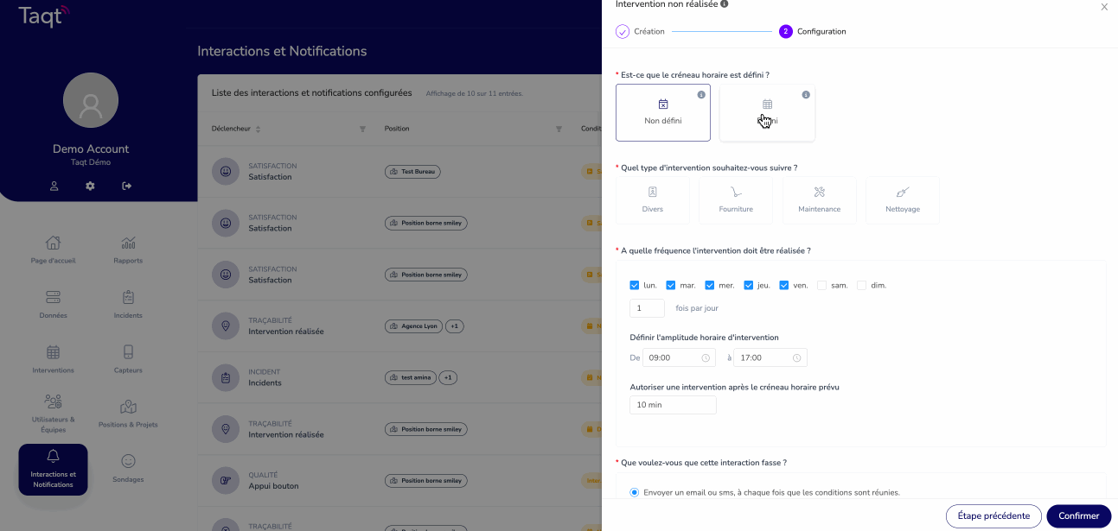
Task: Click the Confirmer button
Action: tap(1078, 516)
